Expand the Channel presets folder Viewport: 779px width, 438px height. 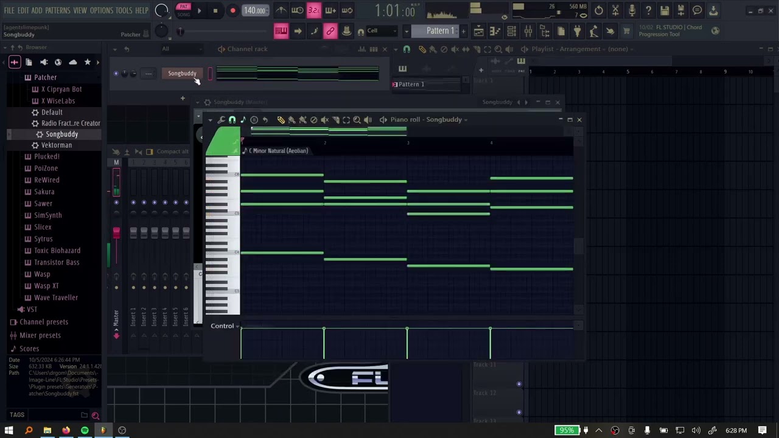coord(44,322)
